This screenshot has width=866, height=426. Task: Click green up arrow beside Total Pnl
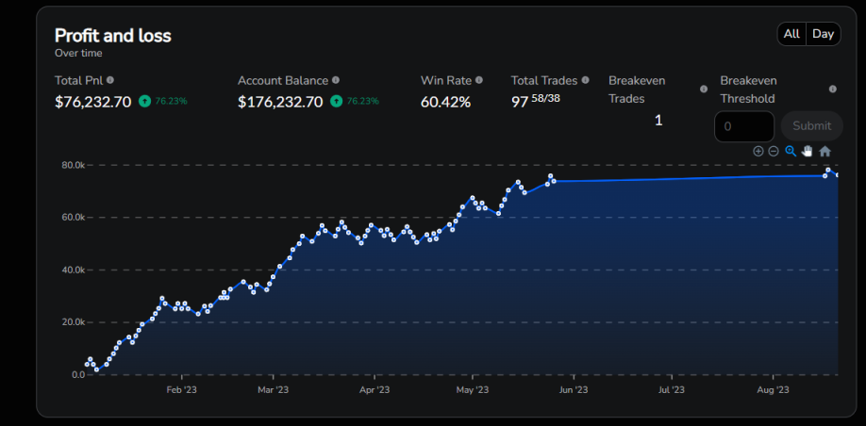point(144,101)
